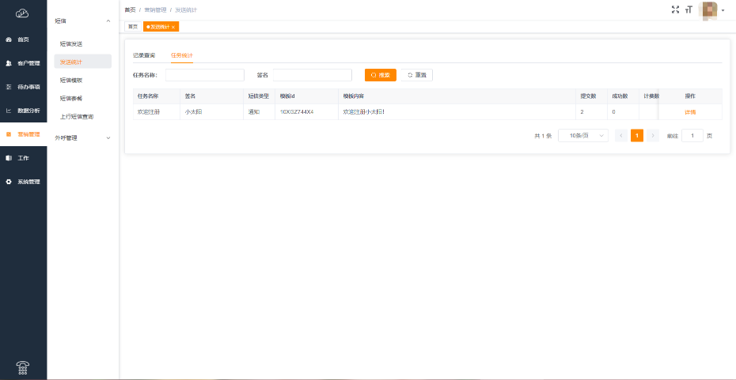736x380 pixels.
Task: Open 详情 link for 欢迎注册 row
Action: click(690, 112)
